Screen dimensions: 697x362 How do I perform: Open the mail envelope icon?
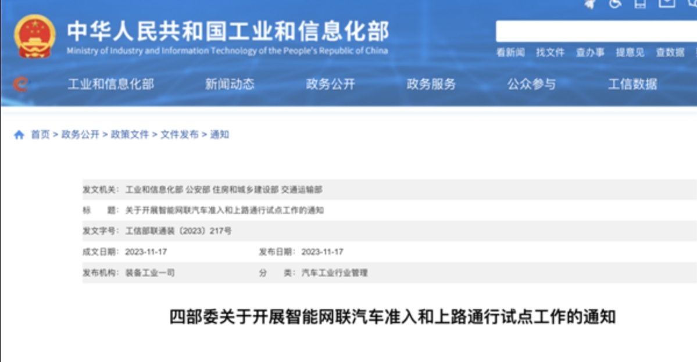coord(667,3)
